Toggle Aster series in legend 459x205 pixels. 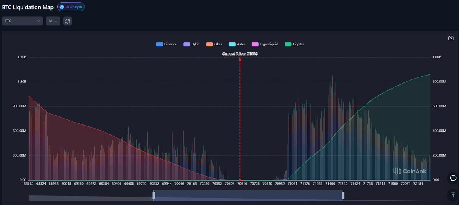point(237,44)
